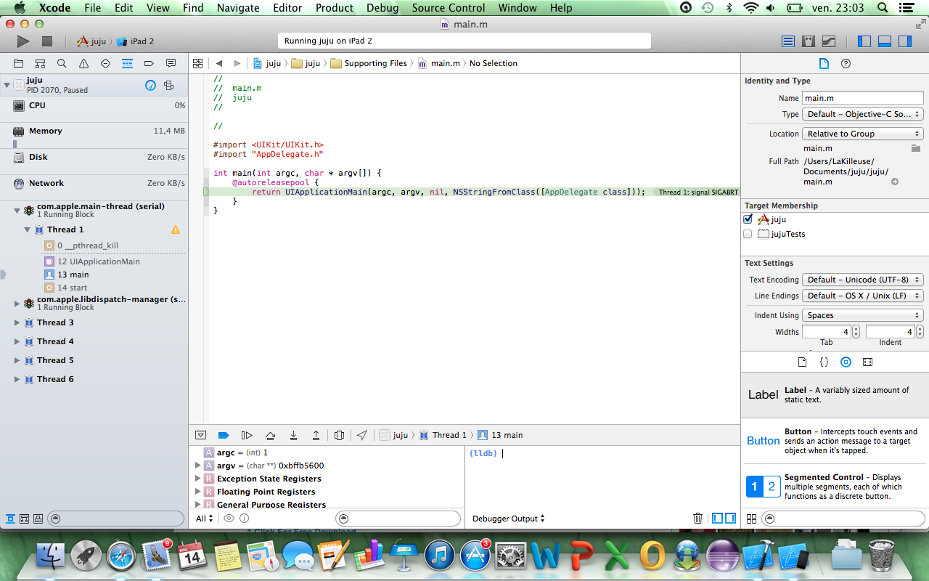Toggle the debug area visibility
The width and height of the screenshot is (929, 581).
(884, 41)
